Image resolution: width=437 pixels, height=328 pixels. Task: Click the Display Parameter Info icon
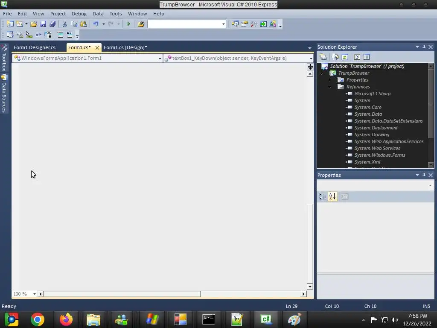[20, 35]
